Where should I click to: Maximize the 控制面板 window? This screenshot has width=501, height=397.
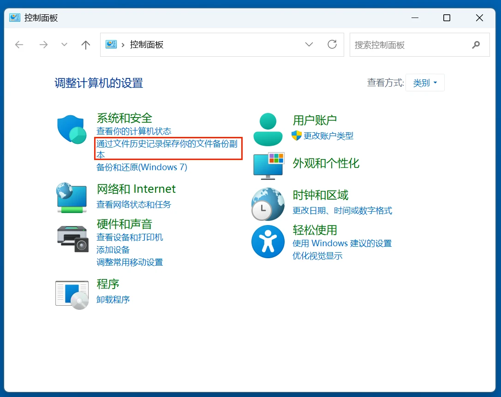pos(447,18)
